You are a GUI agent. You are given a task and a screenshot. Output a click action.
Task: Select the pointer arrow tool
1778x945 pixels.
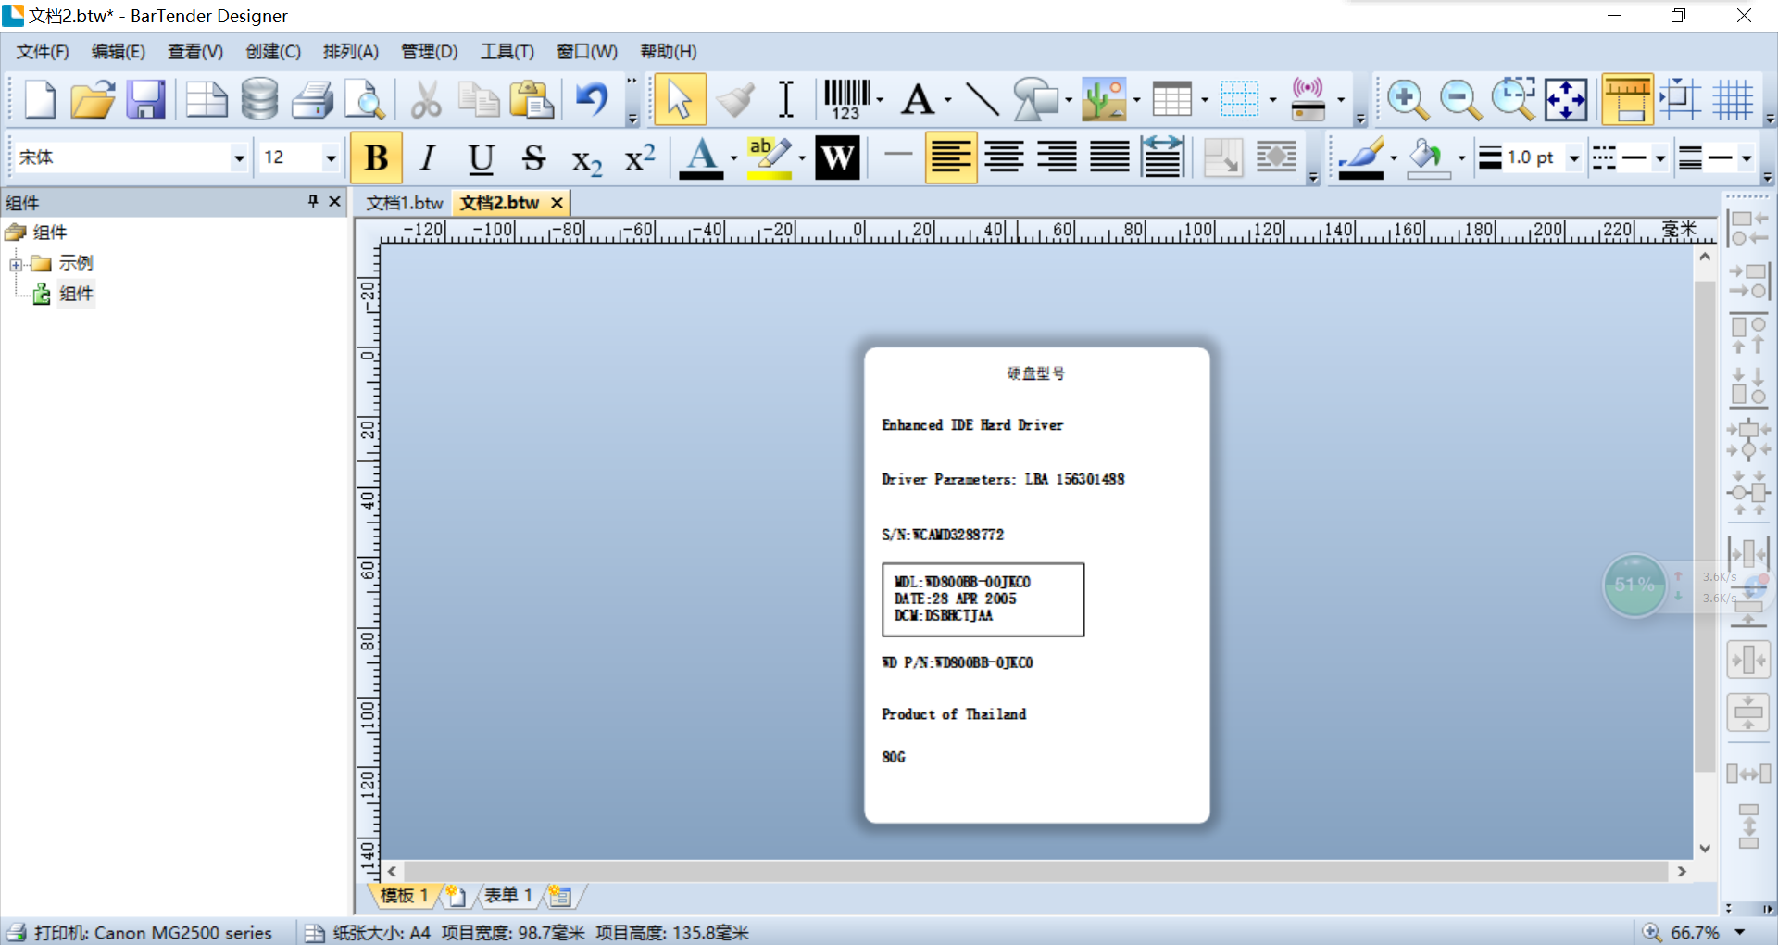680,100
